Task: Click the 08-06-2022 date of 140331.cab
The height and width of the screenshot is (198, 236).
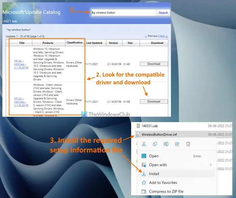Action: click(x=220, y=126)
